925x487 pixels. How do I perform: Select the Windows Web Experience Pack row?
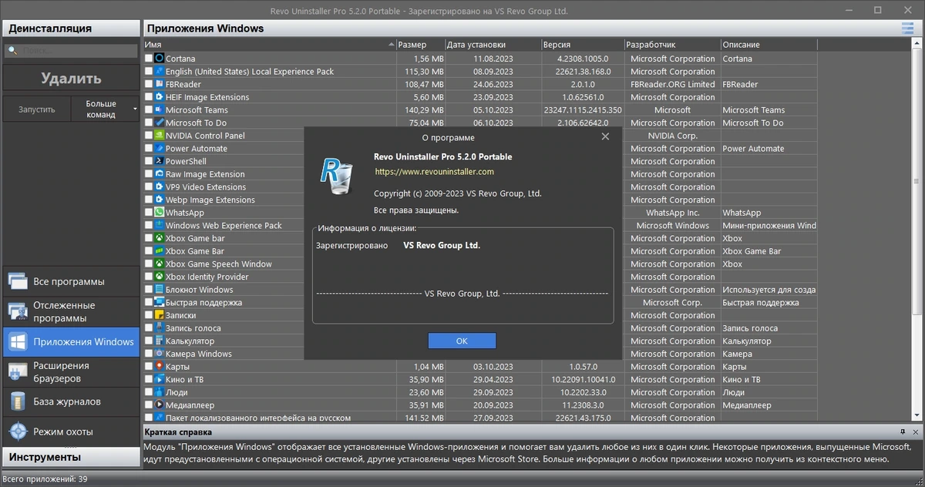224,226
